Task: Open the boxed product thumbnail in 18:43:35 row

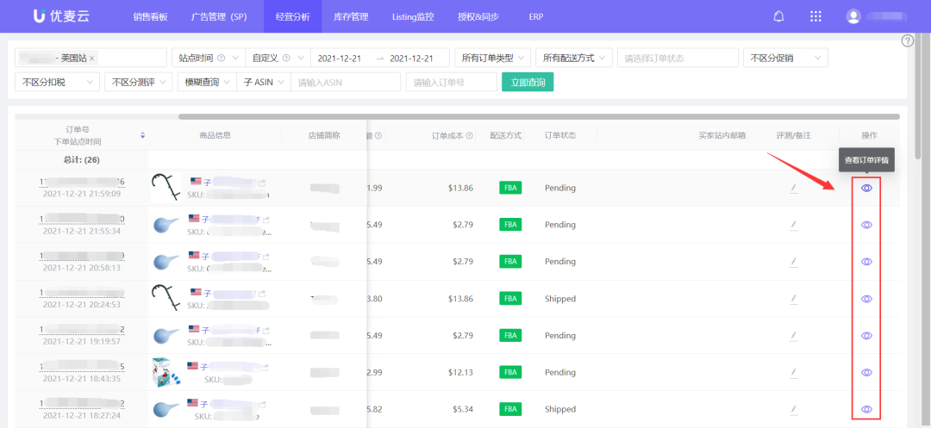Action: [x=166, y=372]
